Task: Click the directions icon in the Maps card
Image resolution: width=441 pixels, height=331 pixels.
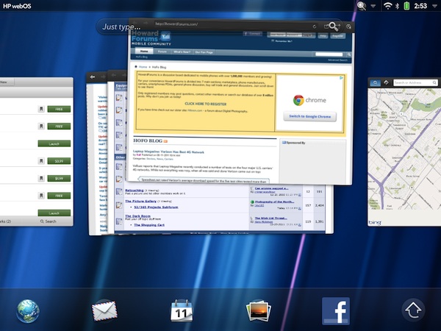Action: point(386,82)
